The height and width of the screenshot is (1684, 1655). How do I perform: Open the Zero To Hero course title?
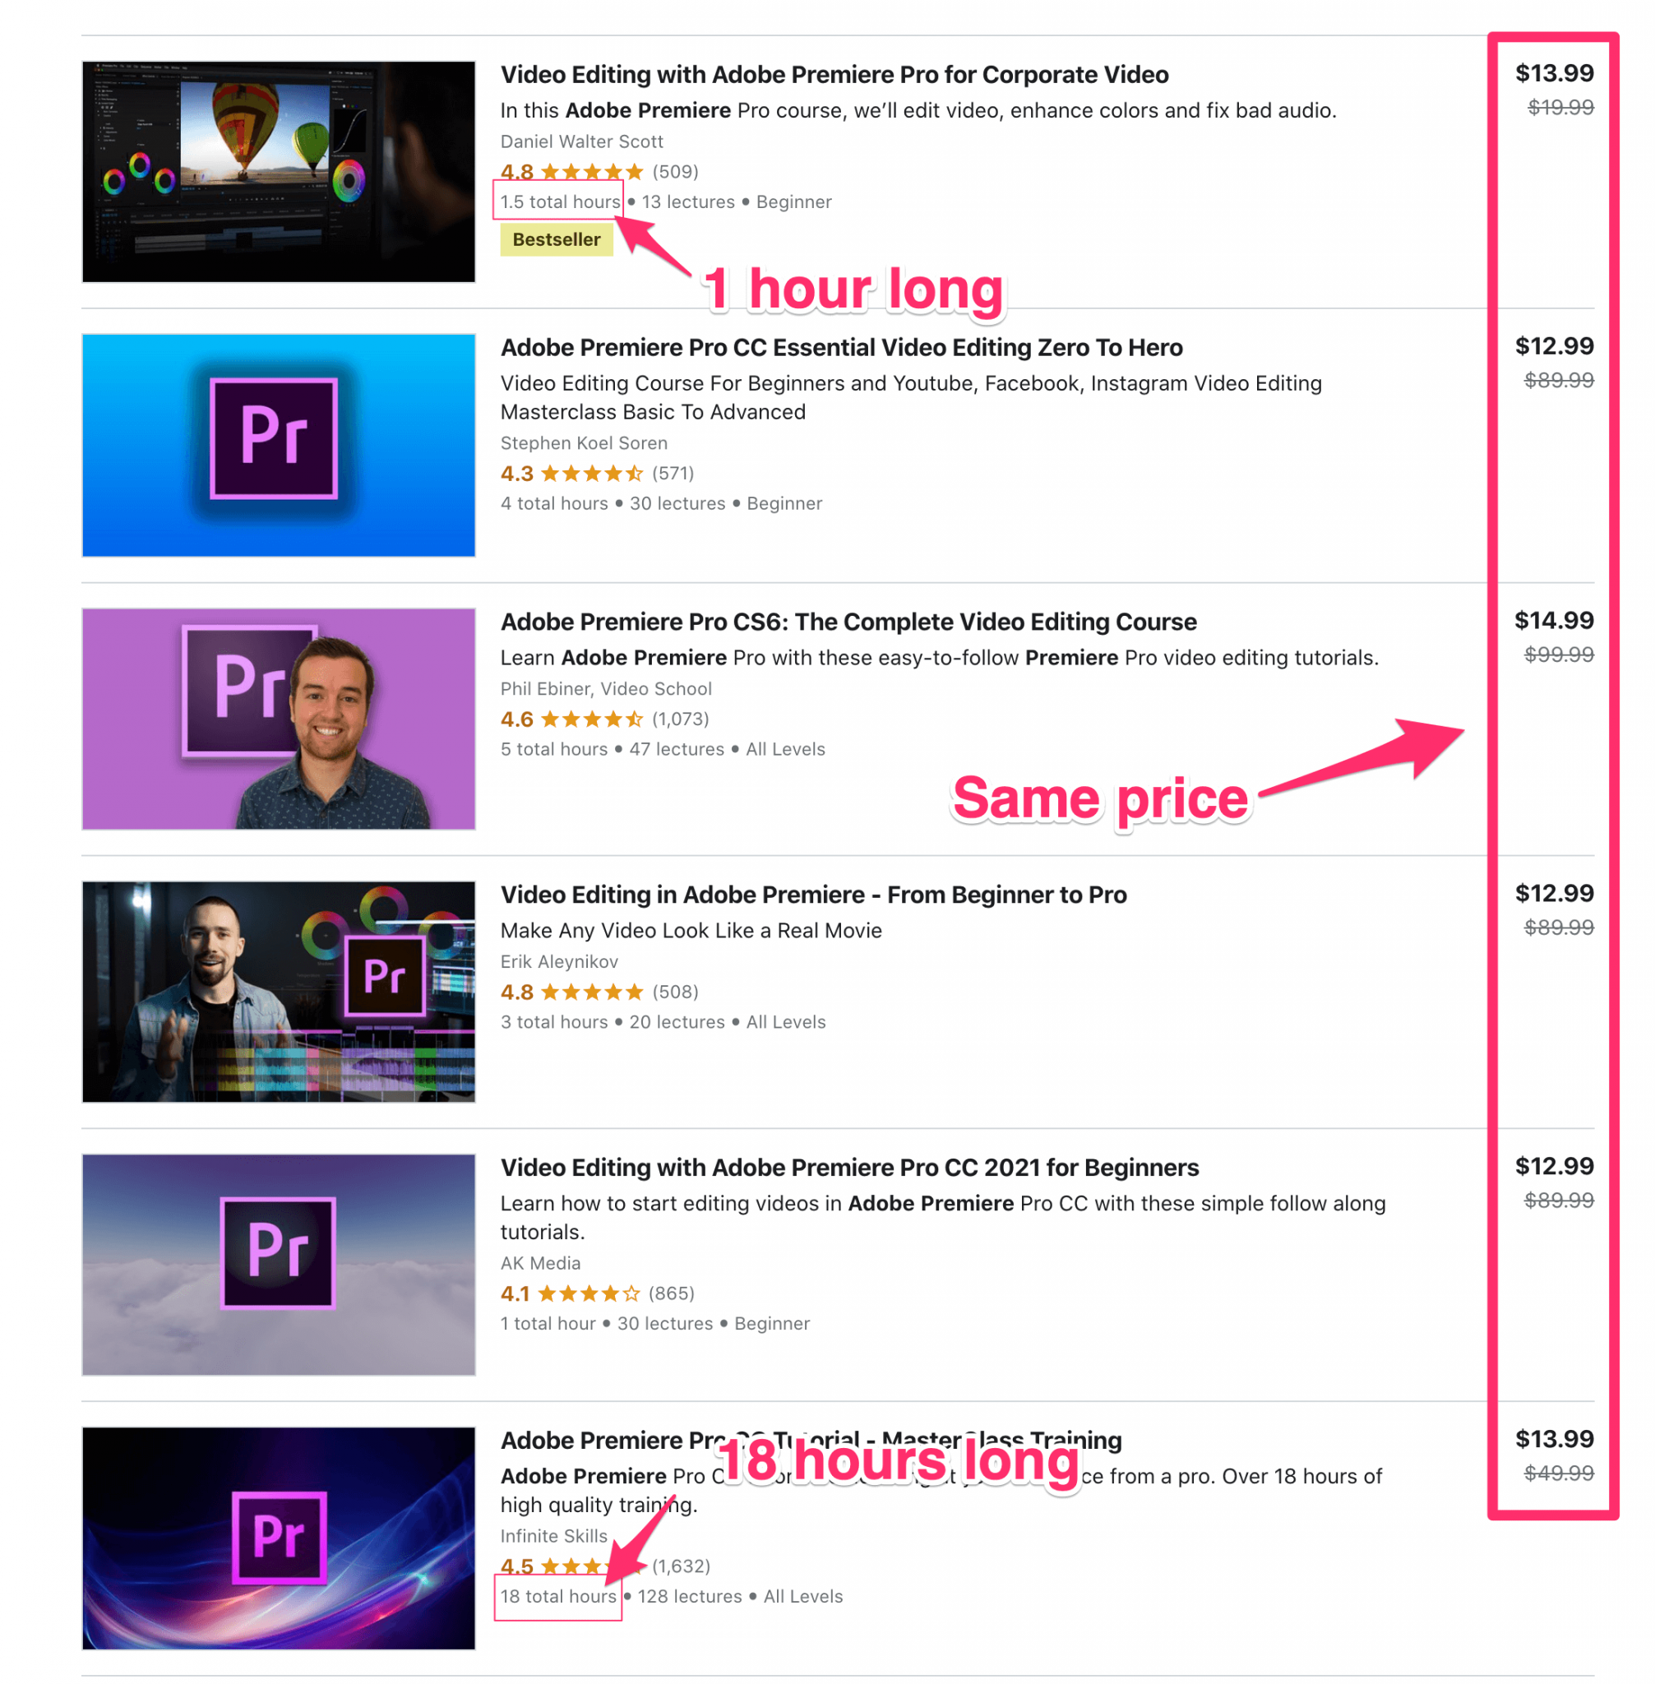[841, 347]
